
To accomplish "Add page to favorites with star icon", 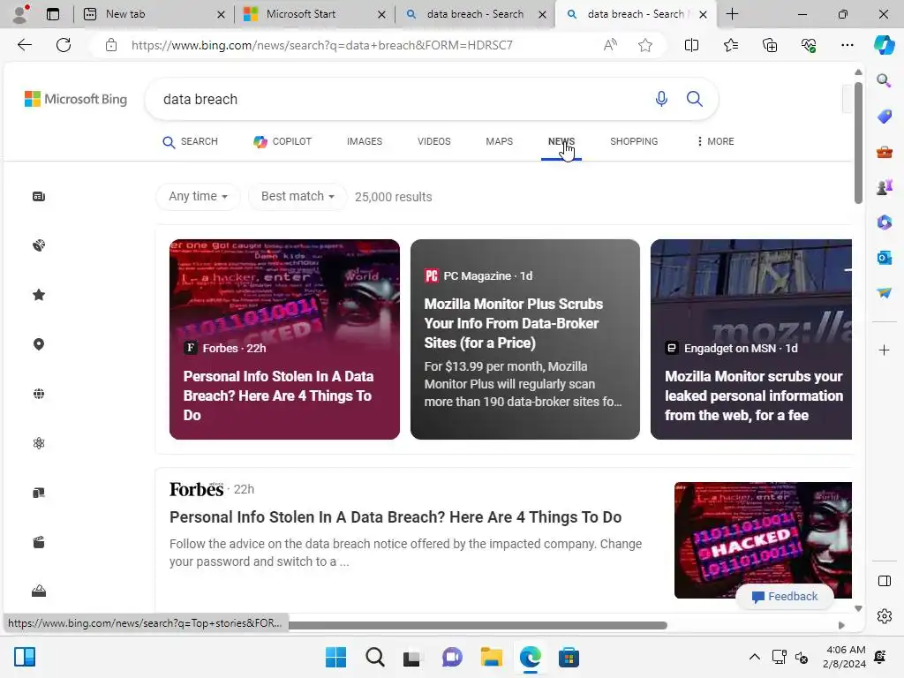I will (645, 45).
